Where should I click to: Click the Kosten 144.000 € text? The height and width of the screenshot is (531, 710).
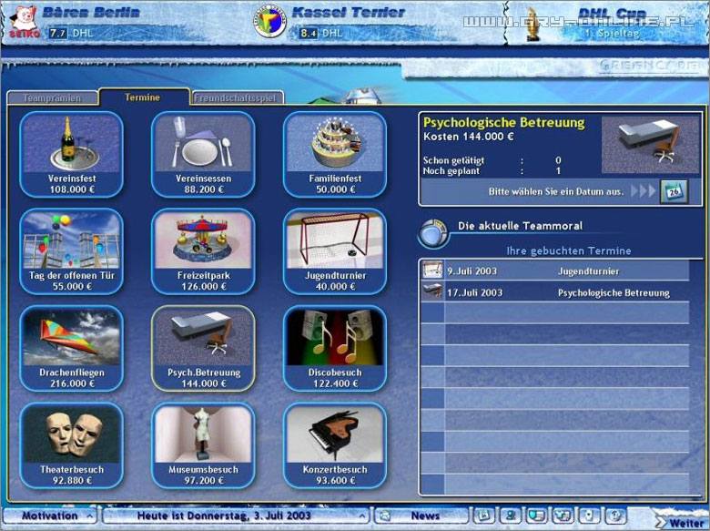click(468, 137)
